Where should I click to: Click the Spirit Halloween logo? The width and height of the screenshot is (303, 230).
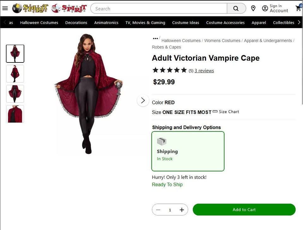[30, 8]
